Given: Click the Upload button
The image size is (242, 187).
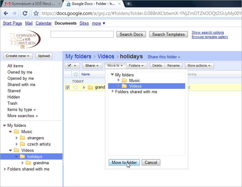Looking at the screenshot, I should pos(44,56).
